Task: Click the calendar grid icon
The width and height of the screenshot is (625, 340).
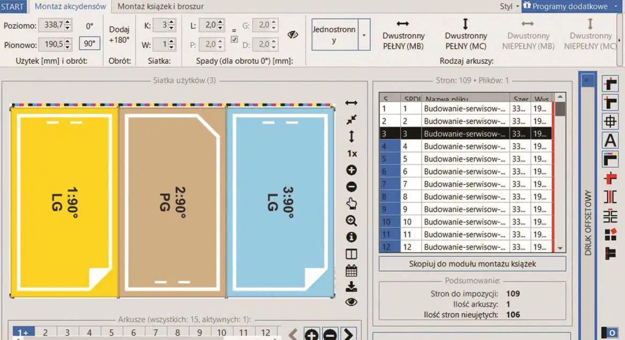Action: 351,271
